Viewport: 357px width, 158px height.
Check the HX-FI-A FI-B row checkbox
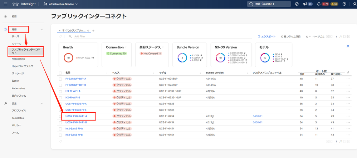60,98
